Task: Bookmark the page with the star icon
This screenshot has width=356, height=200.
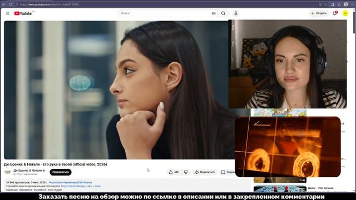Action: coord(326,4)
